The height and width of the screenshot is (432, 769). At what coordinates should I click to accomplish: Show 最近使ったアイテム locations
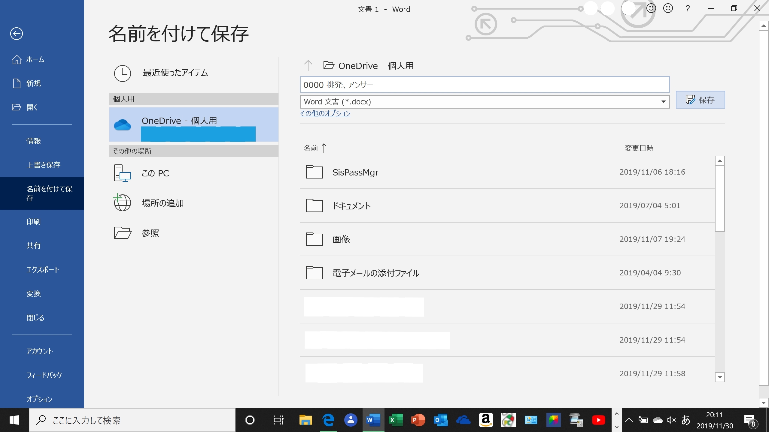tap(194, 73)
